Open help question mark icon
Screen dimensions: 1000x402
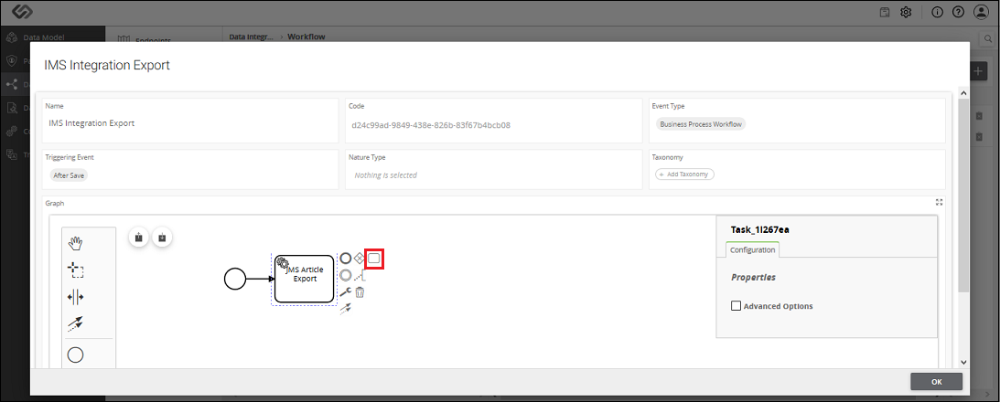click(x=958, y=12)
